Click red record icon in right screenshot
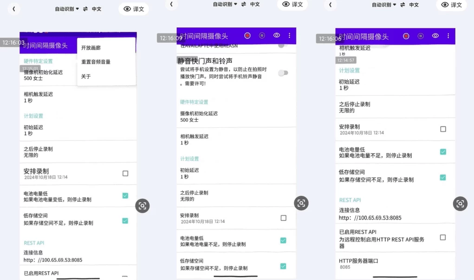 tap(406, 36)
